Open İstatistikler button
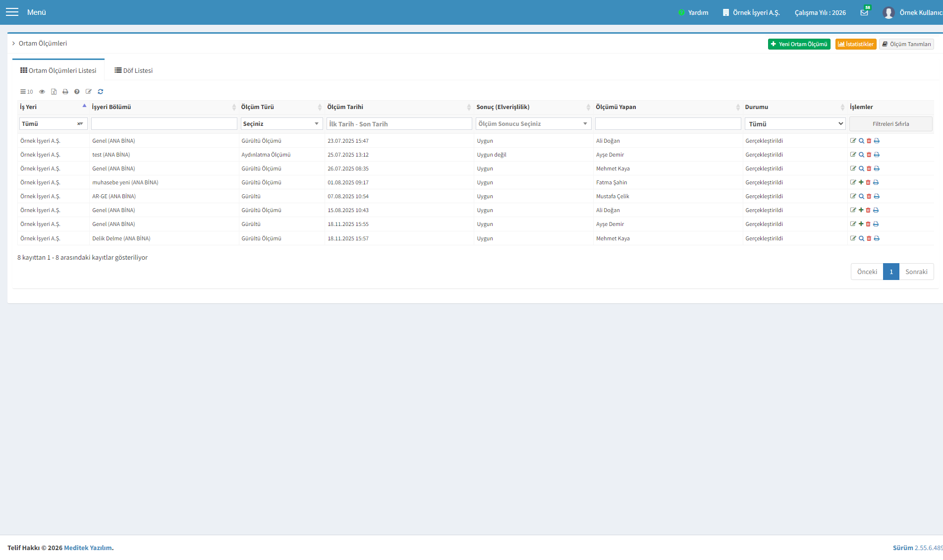 click(x=856, y=44)
